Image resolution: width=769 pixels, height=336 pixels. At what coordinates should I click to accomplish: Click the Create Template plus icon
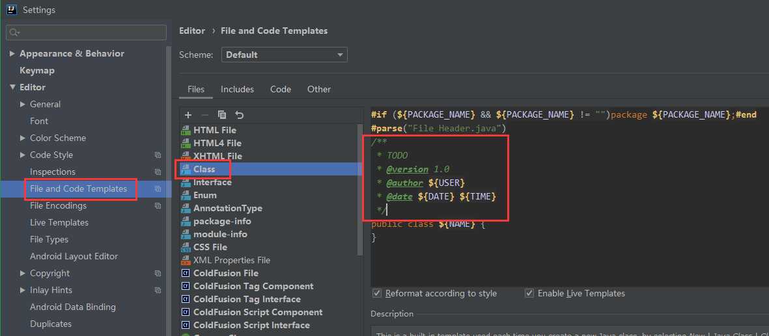(188, 115)
